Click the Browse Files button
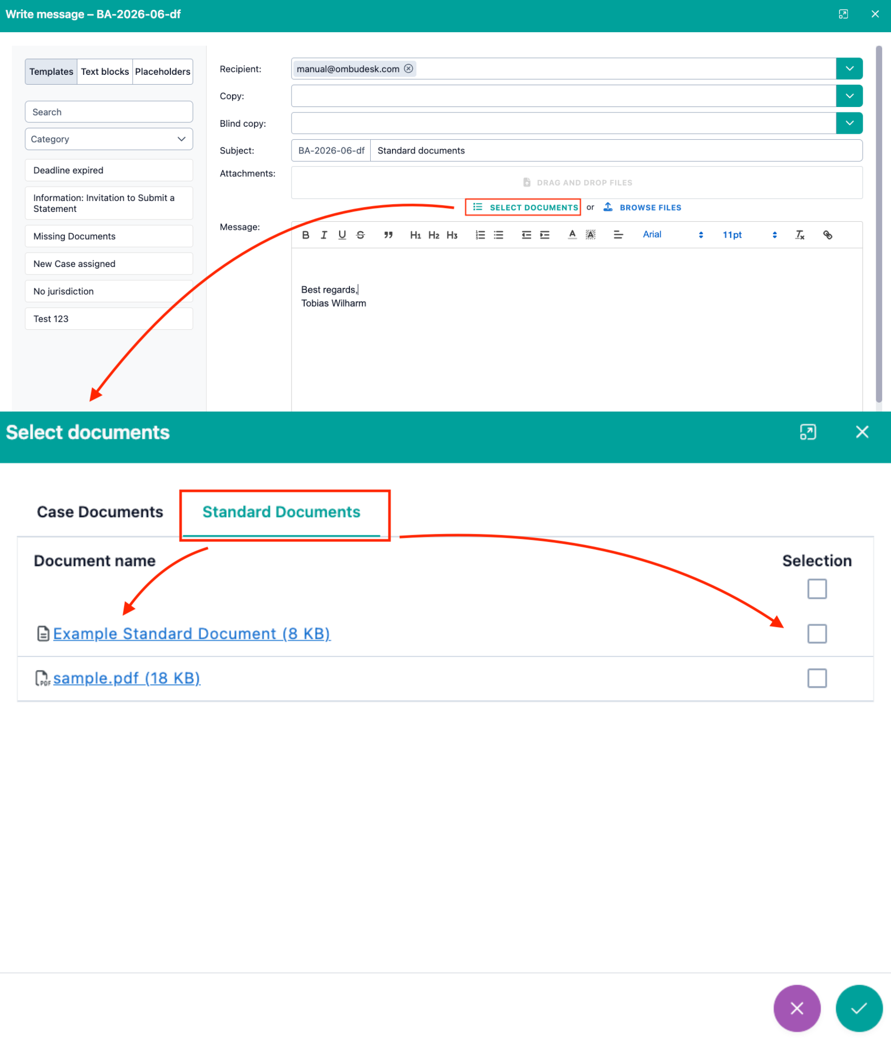The width and height of the screenshot is (891, 1040). pos(642,208)
